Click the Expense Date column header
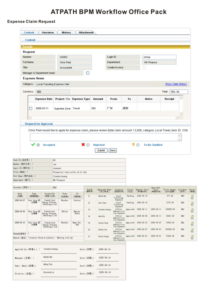The height and width of the screenshot is (289, 212). point(44,99)
